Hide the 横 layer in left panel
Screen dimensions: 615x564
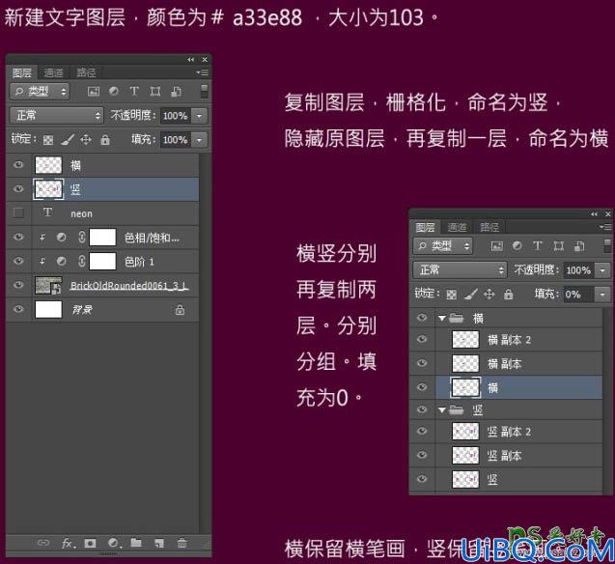tap(18, 165)
